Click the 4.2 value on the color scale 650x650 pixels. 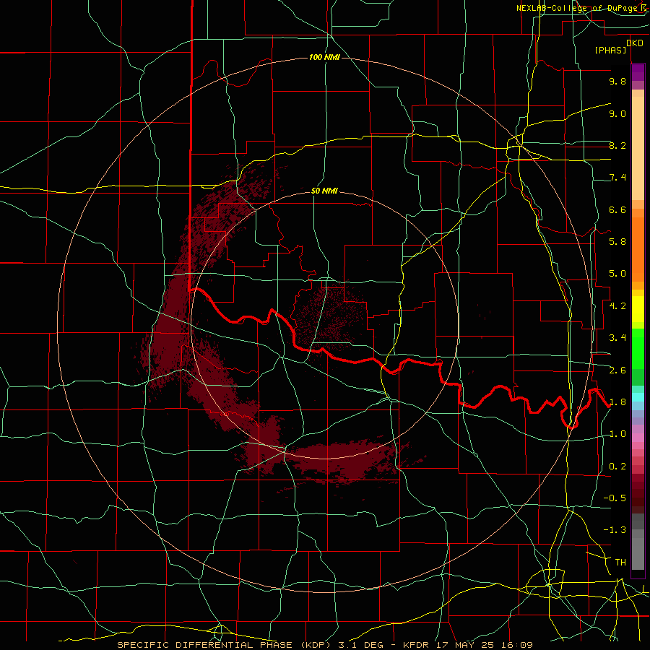point(617,306)
